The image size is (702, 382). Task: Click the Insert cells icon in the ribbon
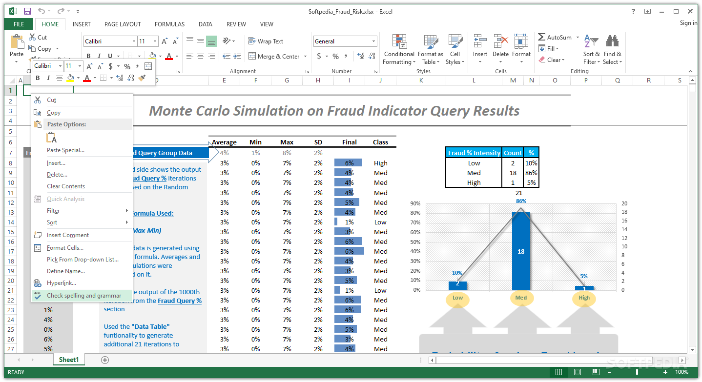coord(480,41)
